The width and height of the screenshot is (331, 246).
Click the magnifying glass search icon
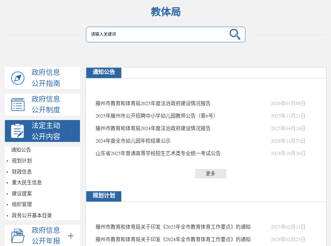click(x=235, y=34)
